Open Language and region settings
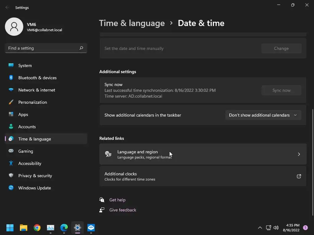314x235 pixels. click(203, 154)
